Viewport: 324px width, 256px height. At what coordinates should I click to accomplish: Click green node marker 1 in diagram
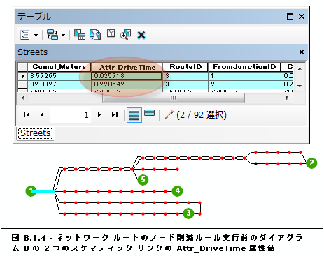pyautogui.click(x=31, y=191)
